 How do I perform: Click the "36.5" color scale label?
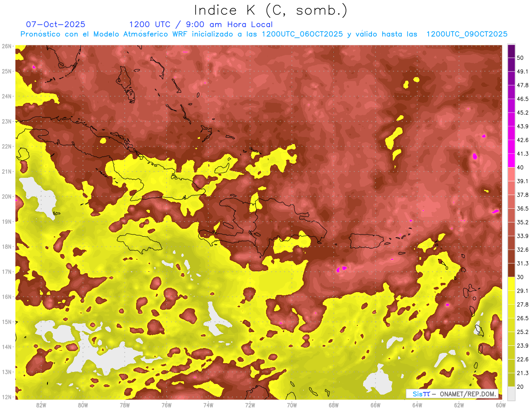pyautogui.click(x=522, y=208)
